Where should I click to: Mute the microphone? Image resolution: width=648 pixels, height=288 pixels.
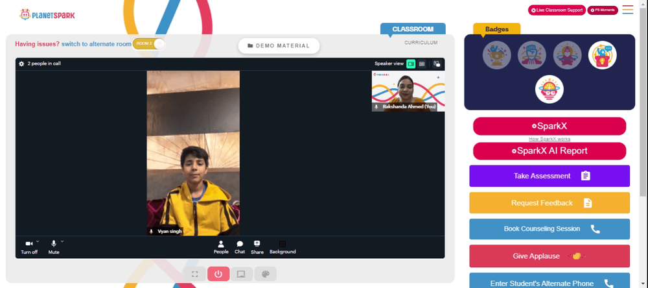coord(54,247)
